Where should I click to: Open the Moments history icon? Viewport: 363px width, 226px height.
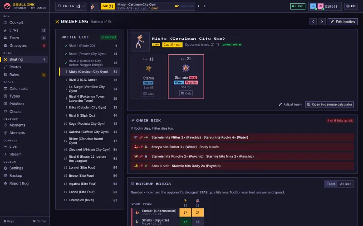point(5,125)
